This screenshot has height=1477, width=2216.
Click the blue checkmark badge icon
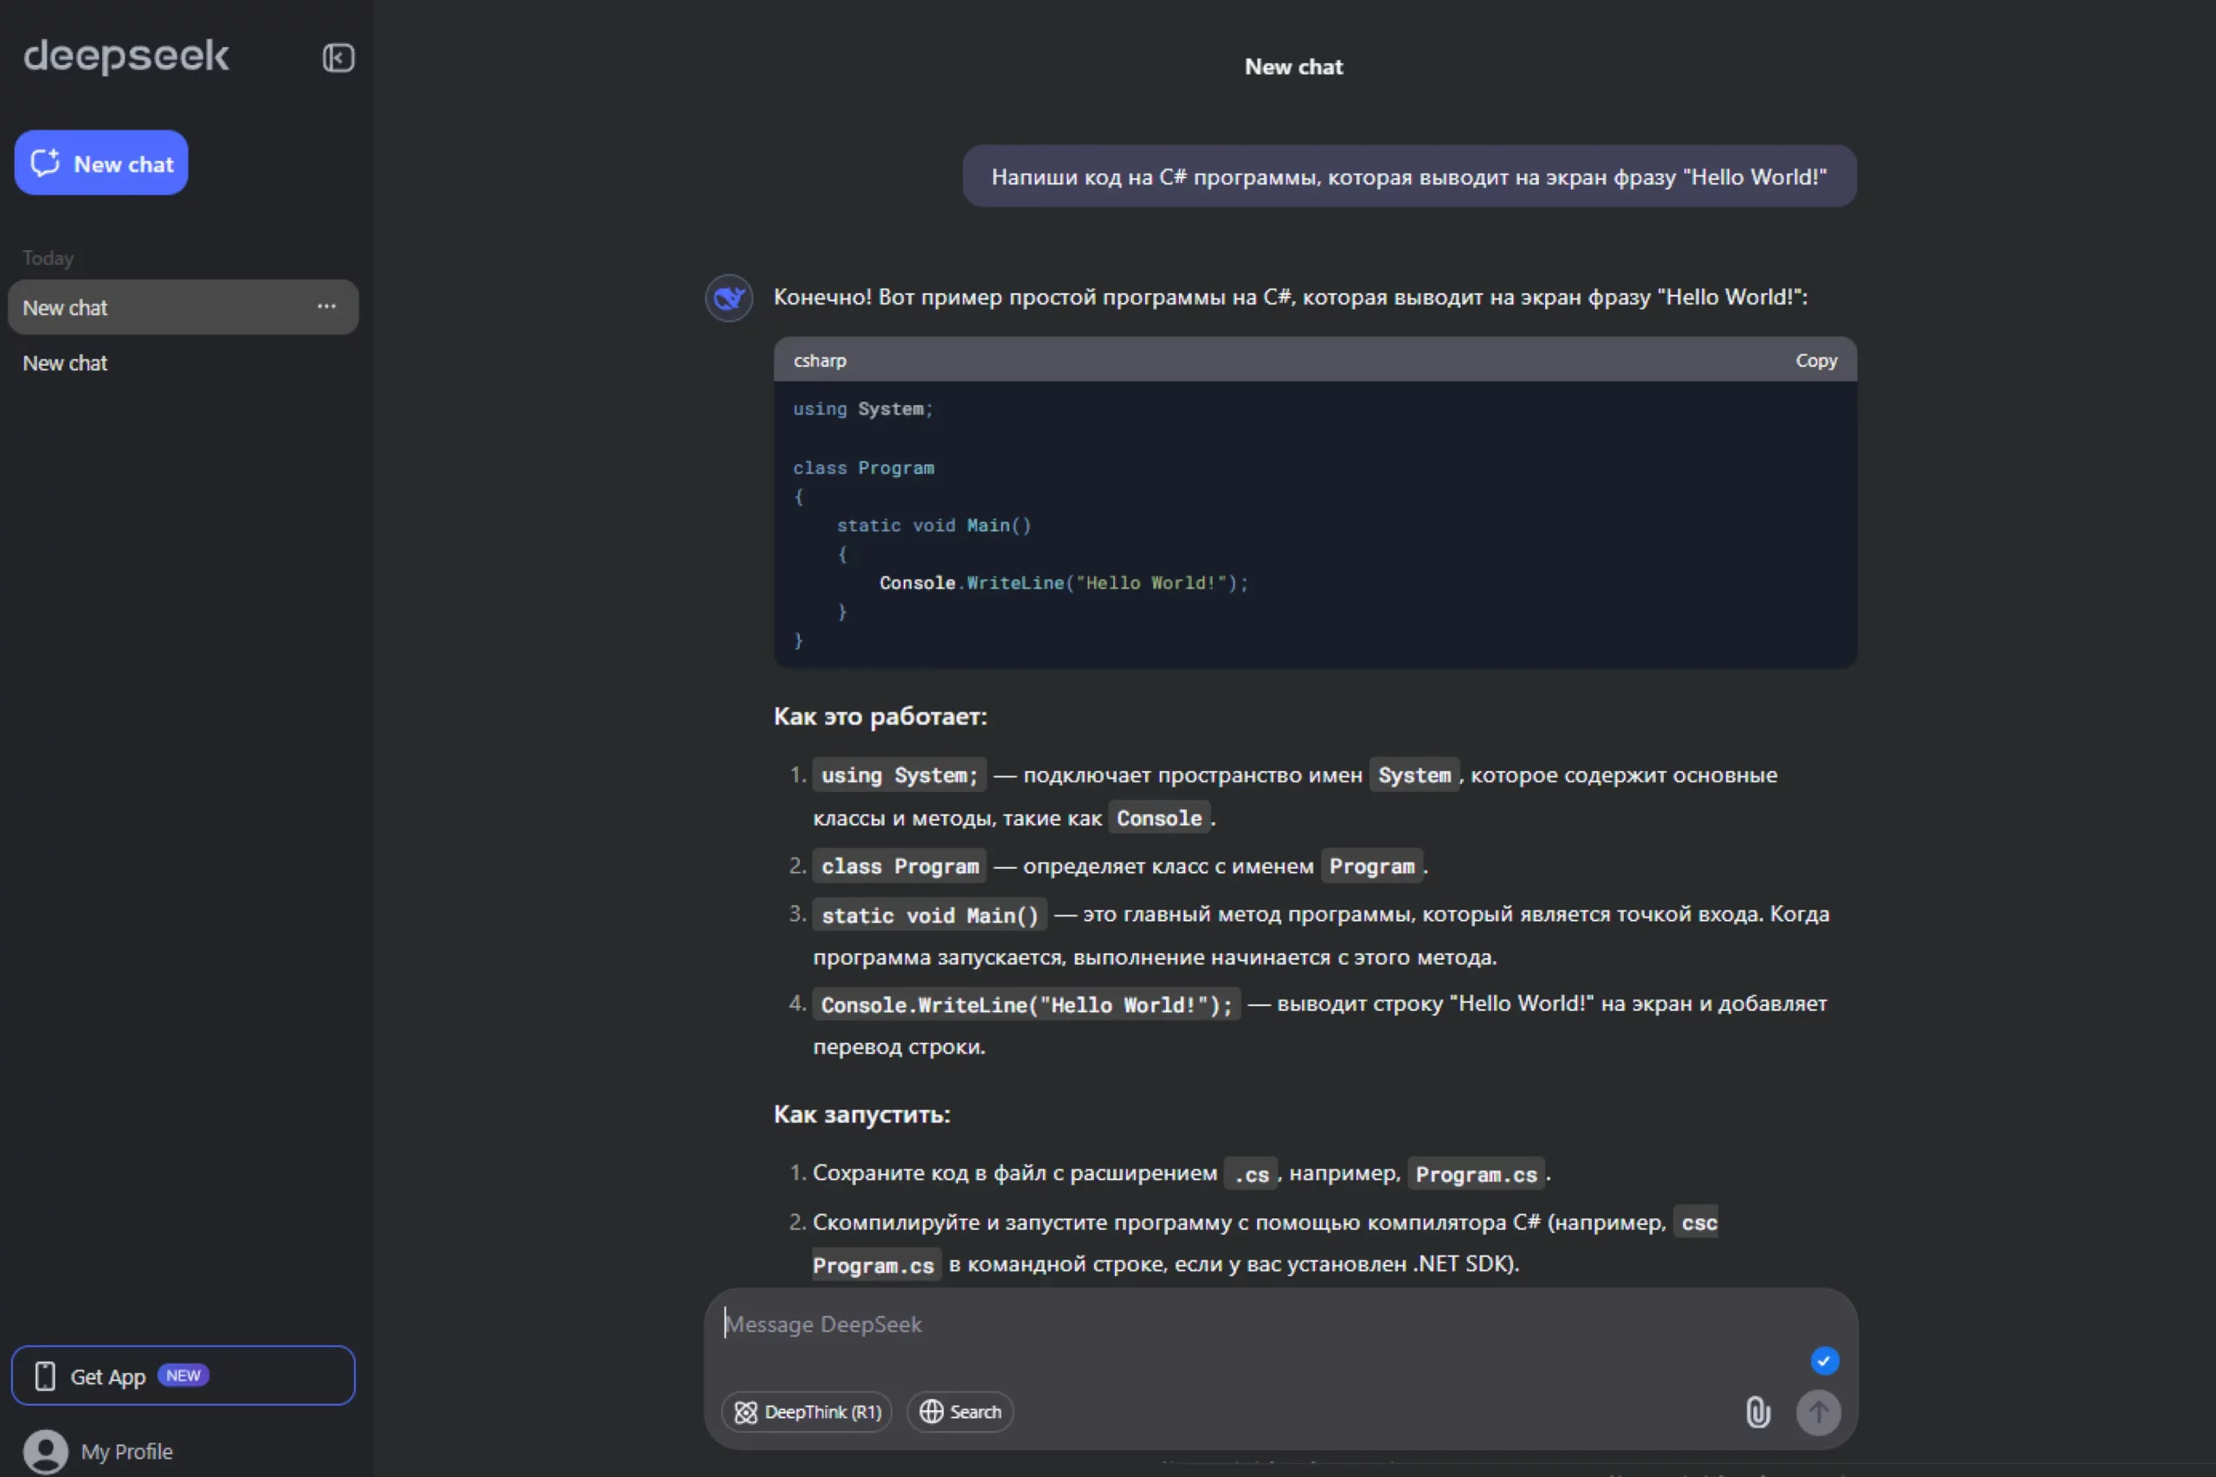point(1824,1360)
